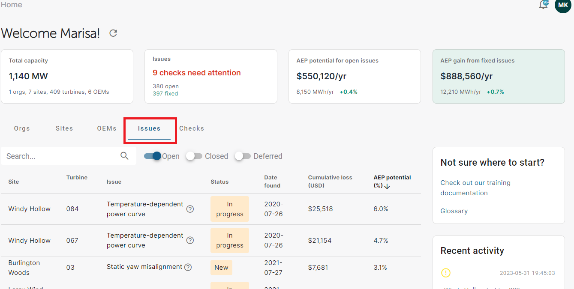Click In progress status for turbine 067
The image size is (574, 289).
click(230, 240)
